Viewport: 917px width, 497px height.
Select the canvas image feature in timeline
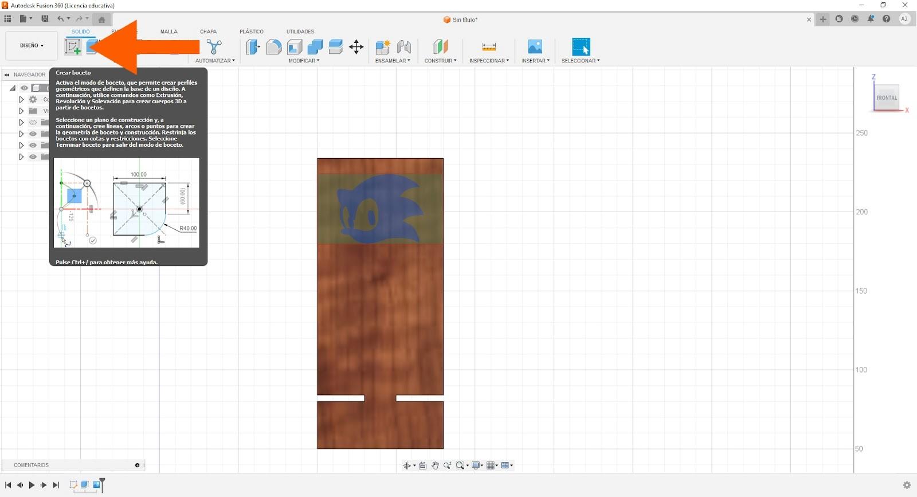point(96,485)
